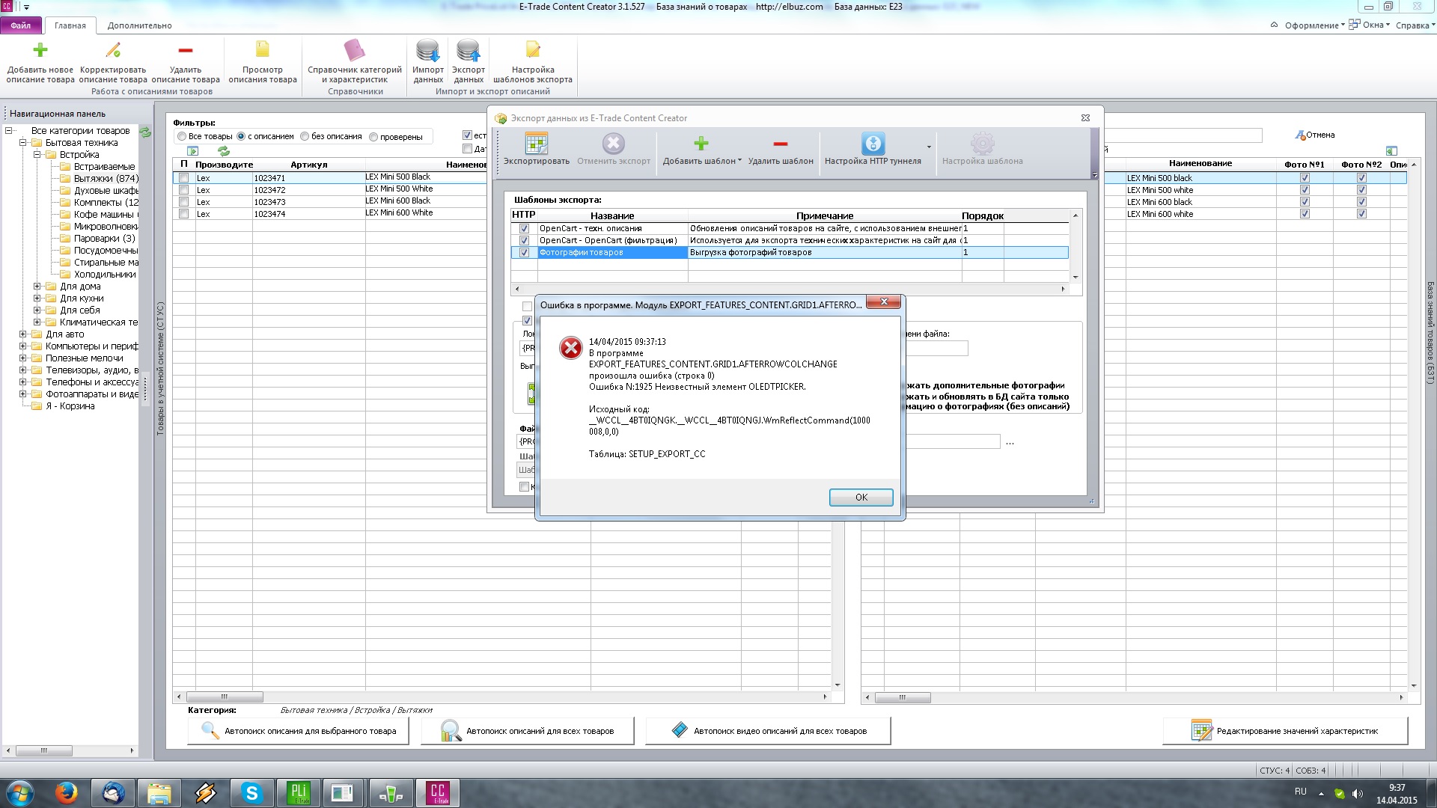Open the Windows Start menu
Screen dimensions: 1437x808
point(20,792)
